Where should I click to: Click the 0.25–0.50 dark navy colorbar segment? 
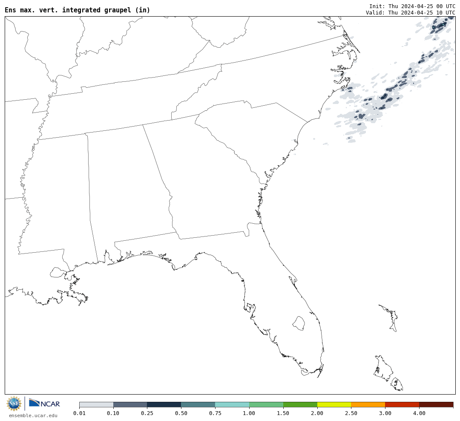click(x=164, y=404)
